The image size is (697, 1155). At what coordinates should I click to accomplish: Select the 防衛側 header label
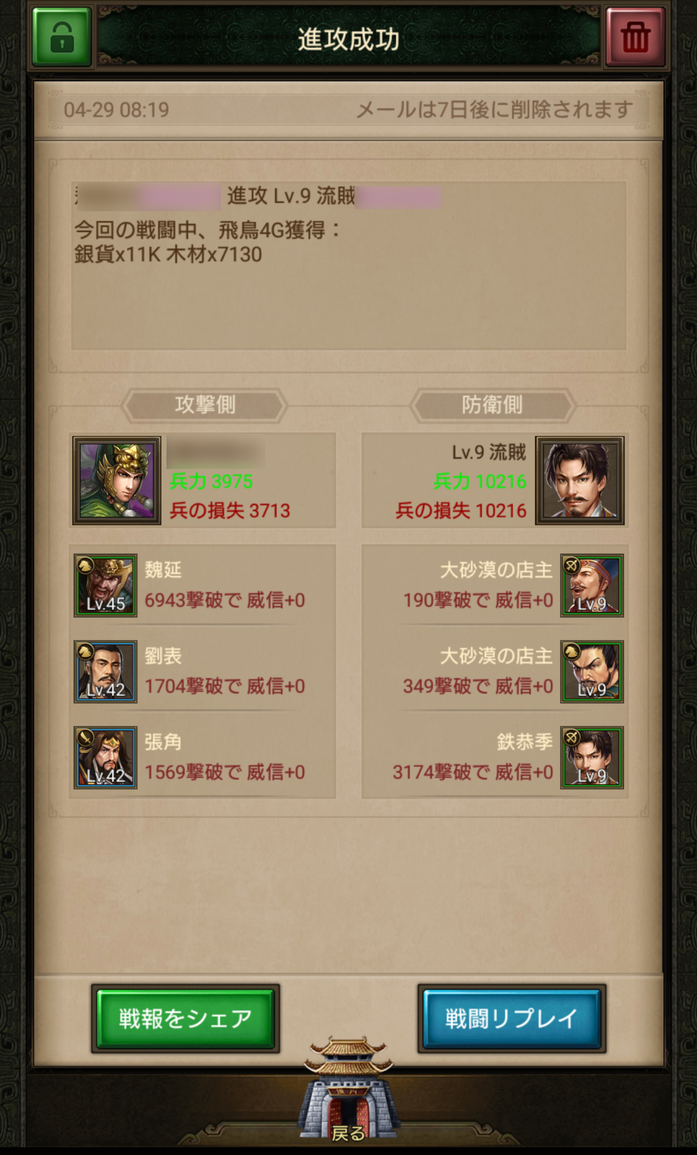tap(492, 405)
